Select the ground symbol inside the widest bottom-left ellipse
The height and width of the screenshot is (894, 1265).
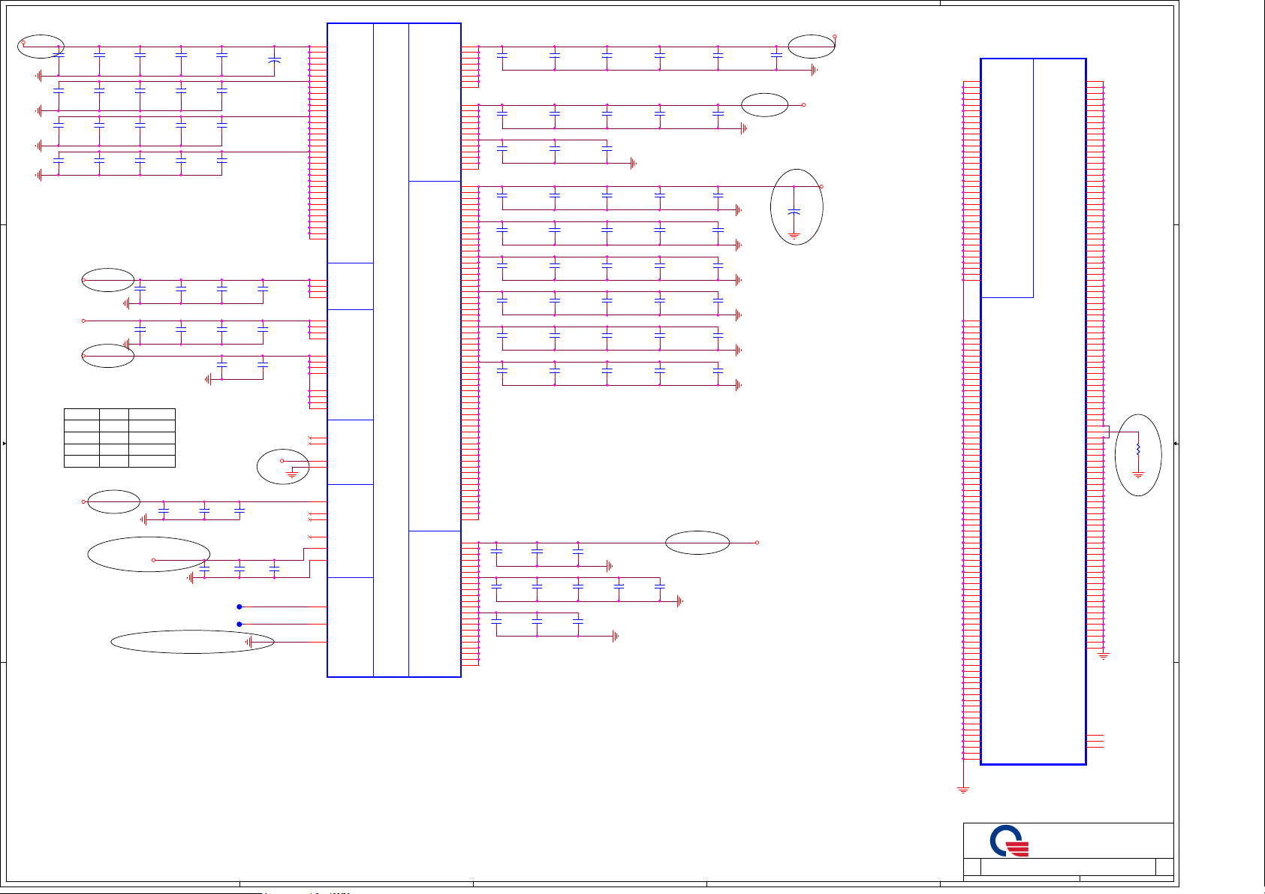249,642
